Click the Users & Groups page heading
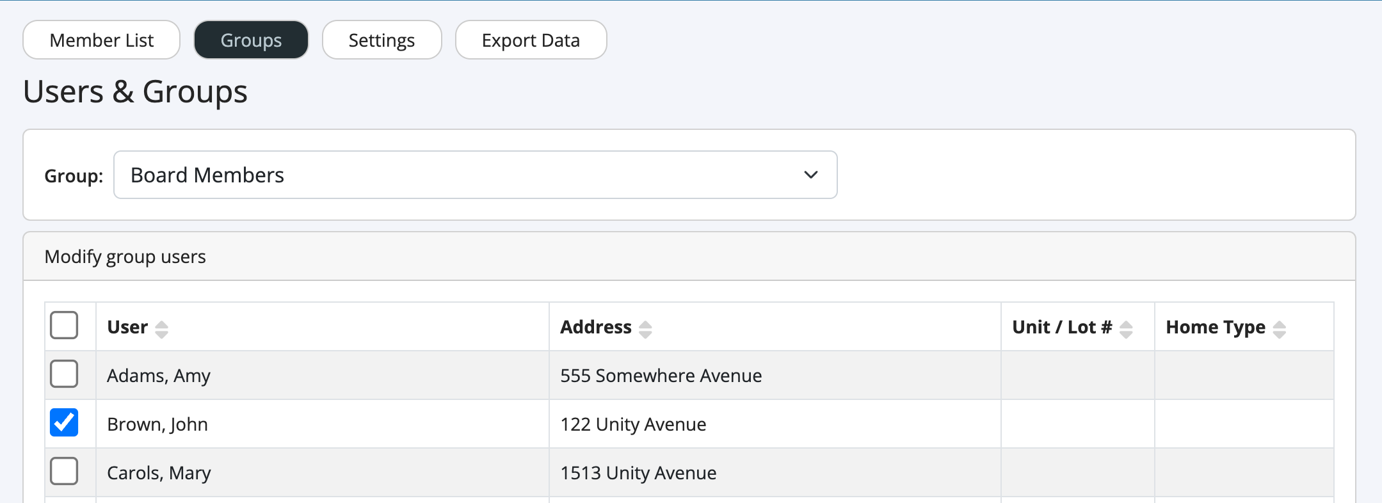 click(135, 92)
